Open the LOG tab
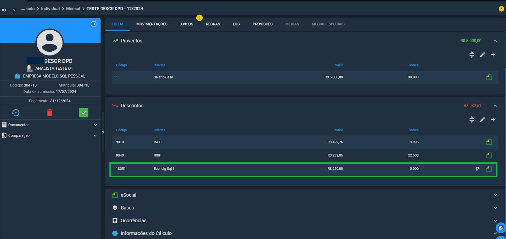 click(x=236, y=24)
